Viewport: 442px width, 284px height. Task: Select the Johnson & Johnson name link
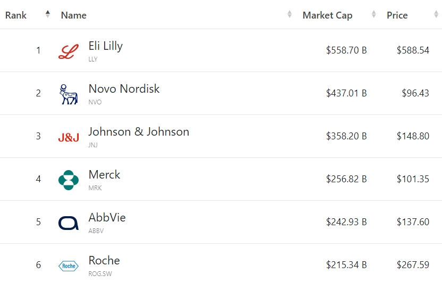click(x=139, y=132)
